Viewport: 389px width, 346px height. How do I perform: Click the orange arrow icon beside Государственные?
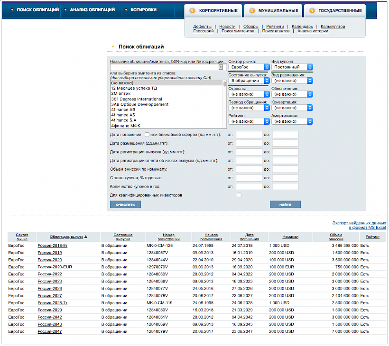[x=312, y=10]
